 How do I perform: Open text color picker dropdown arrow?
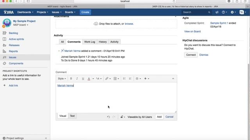pos(93,79)
